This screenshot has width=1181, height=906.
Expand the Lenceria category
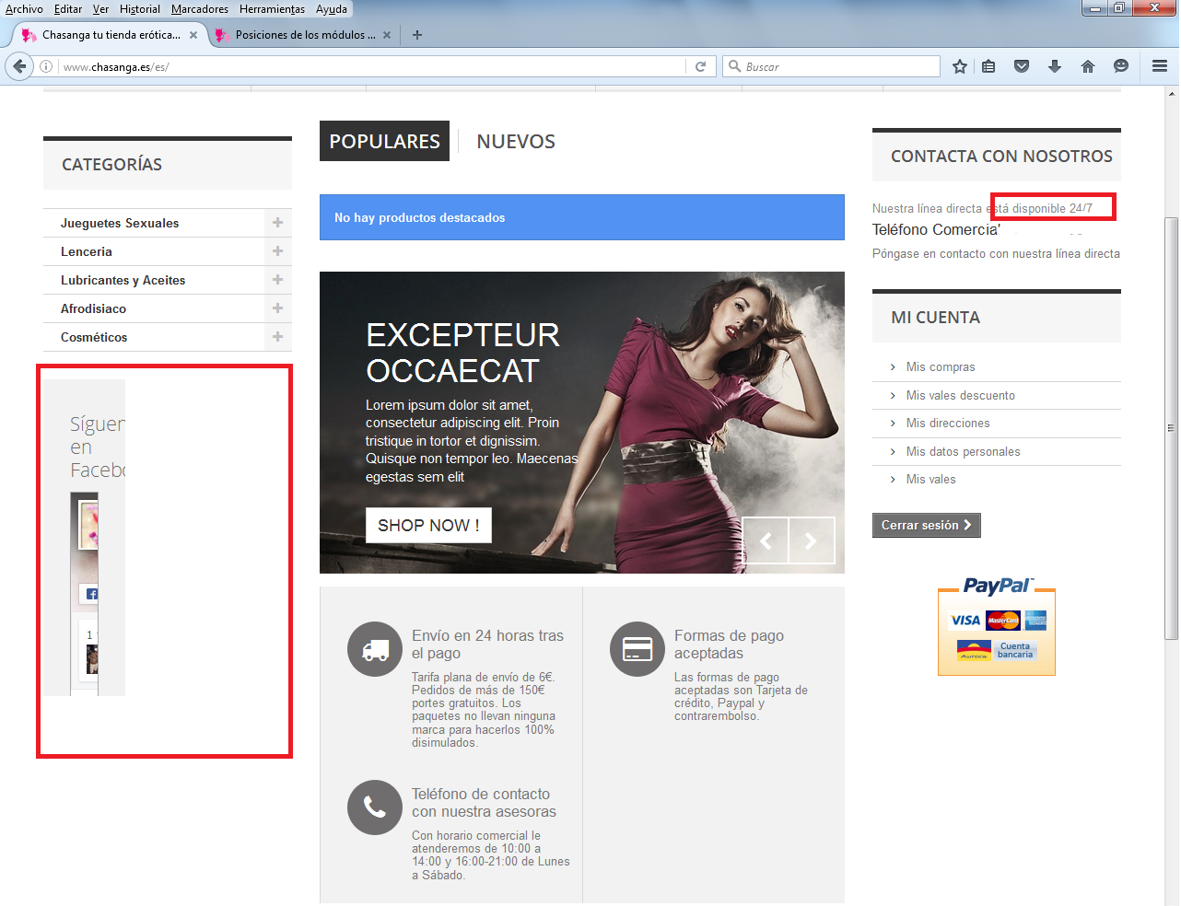[x=277, y=251]
